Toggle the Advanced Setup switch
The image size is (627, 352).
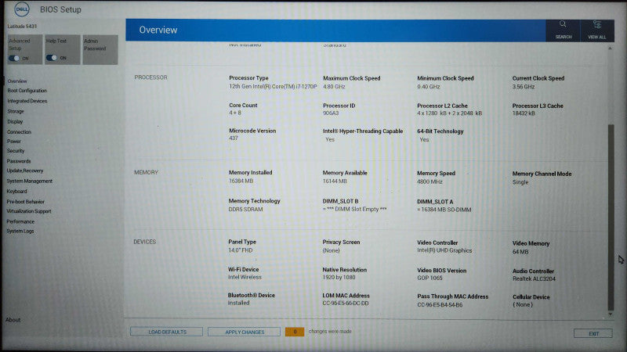click(x=14, y=58)
